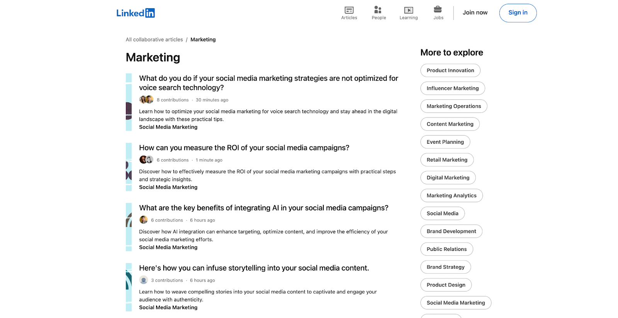Click the Sign in button
This screenshot has height=318, width=618.
(x=518, y=13)
